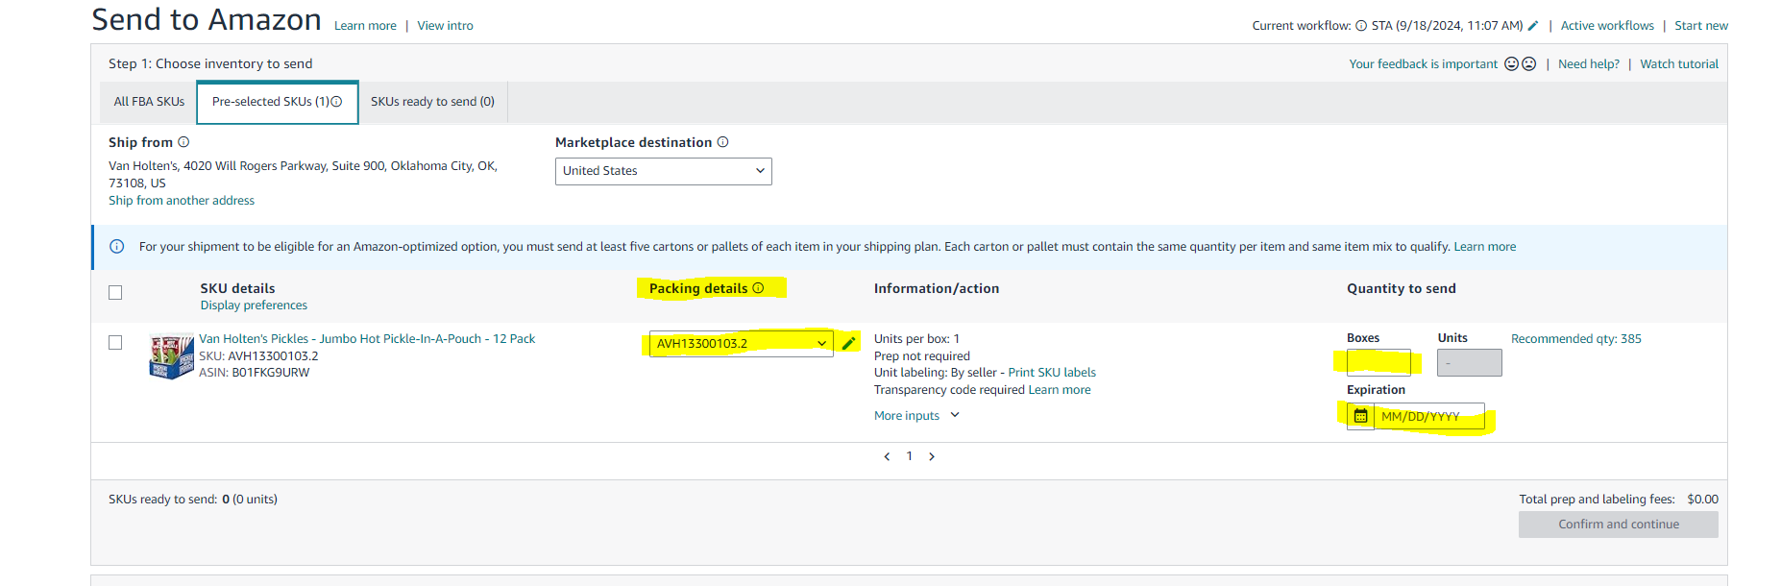The height and width of the screenshot is (586, 1781).
Task: Click the Packing details info icon
Action: 758,288
